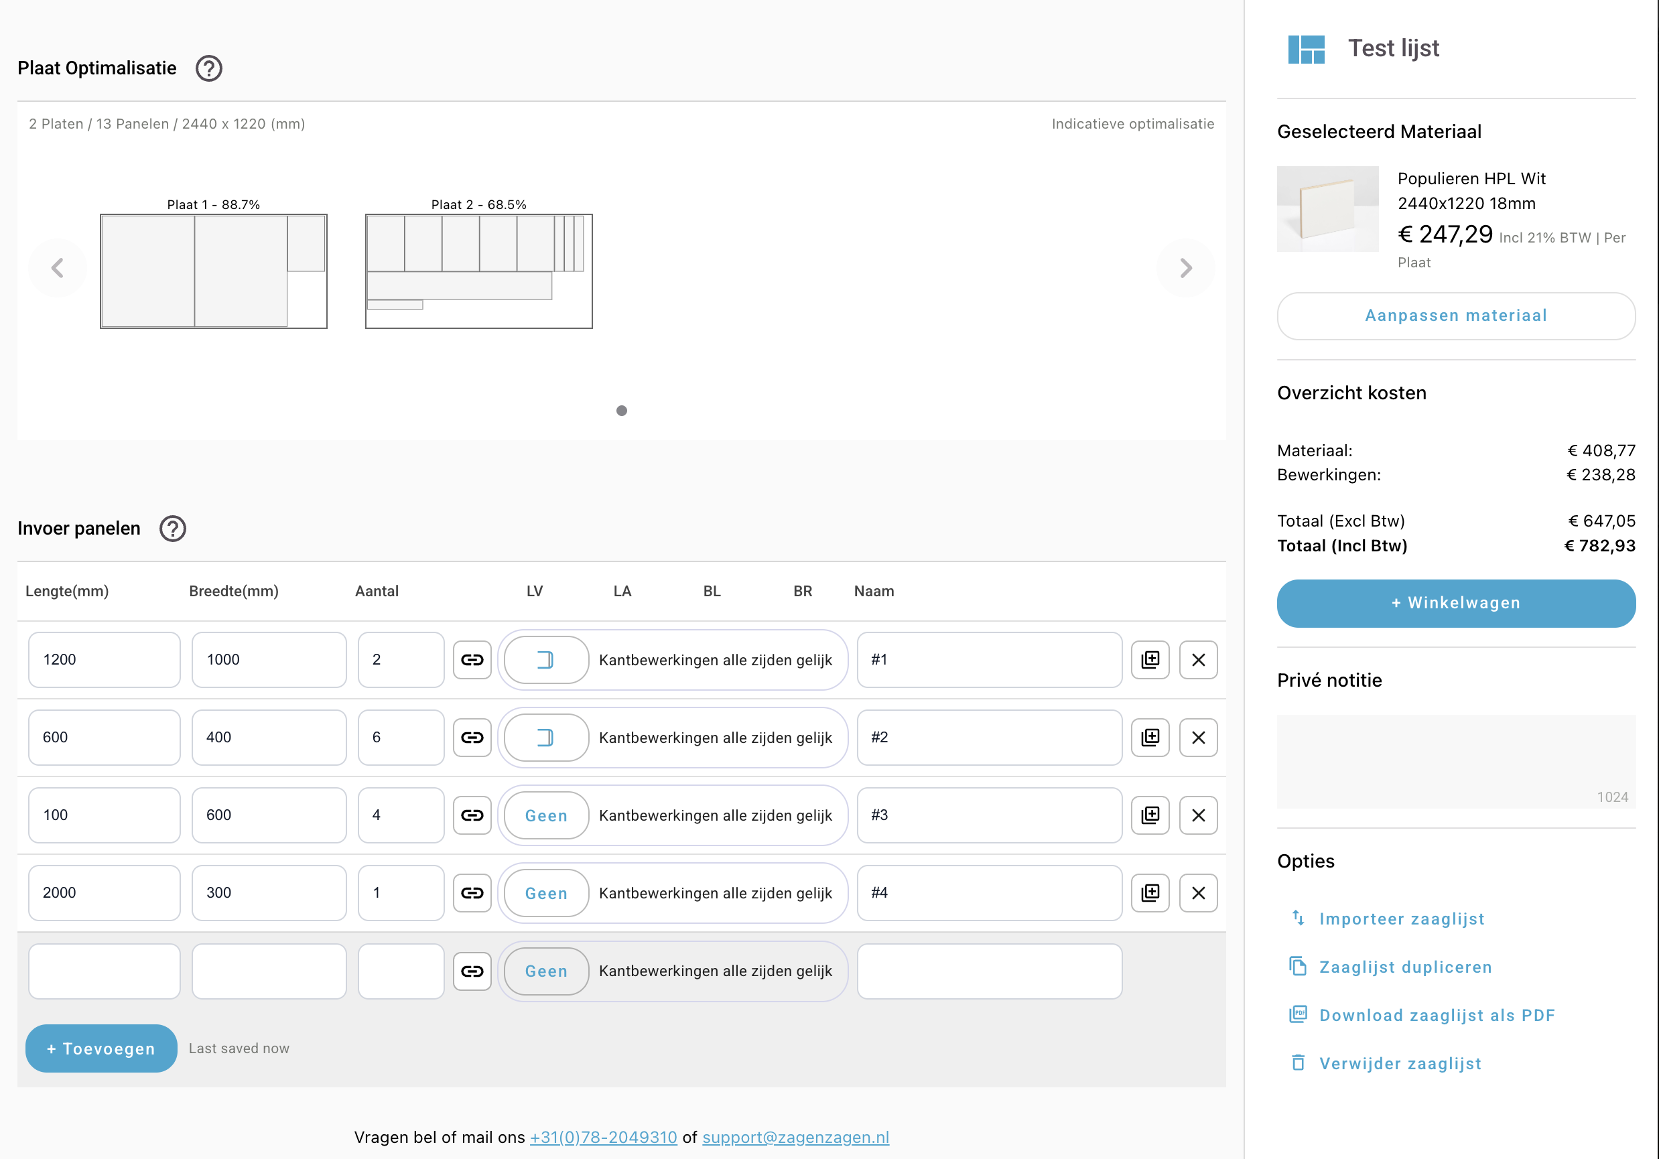The image size is (1659, 1159).
Task: Select Plaat 2 optimization thumbnail
Action: pos(478,271)
